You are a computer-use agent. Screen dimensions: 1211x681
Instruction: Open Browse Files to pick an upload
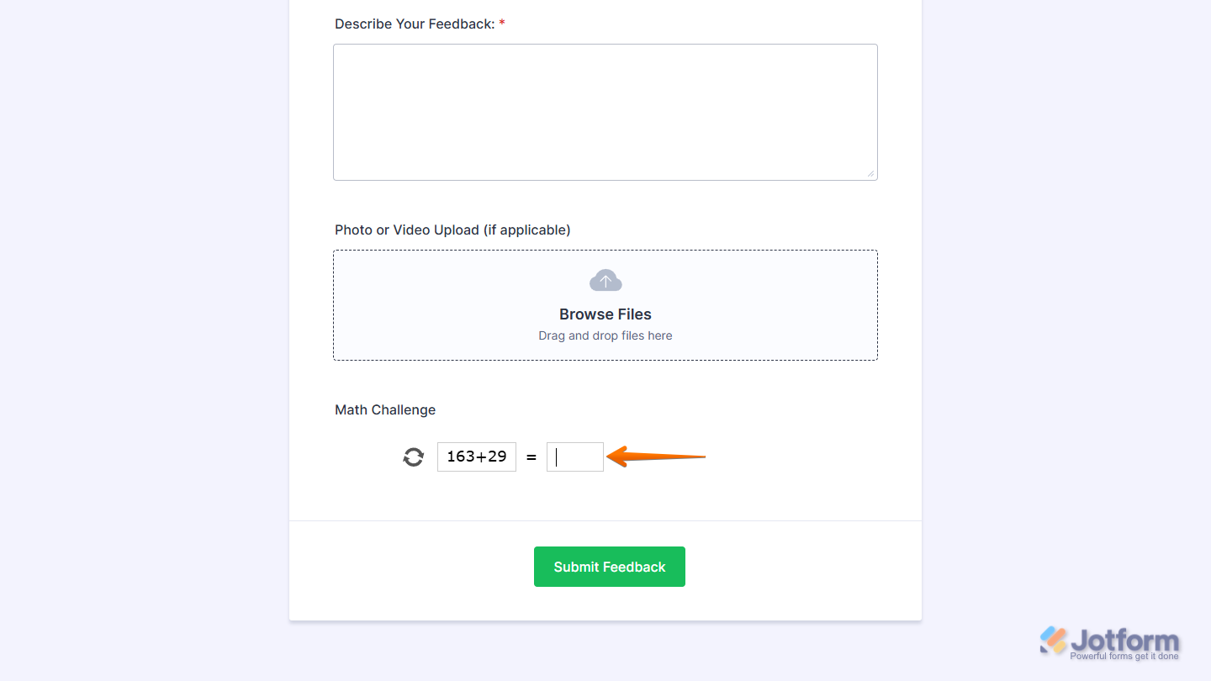(605, 314)
